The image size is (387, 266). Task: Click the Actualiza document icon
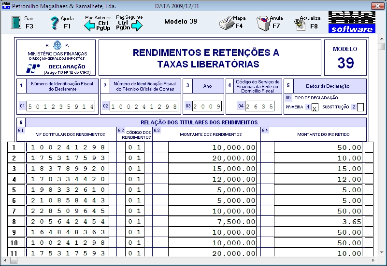point(300,25)
